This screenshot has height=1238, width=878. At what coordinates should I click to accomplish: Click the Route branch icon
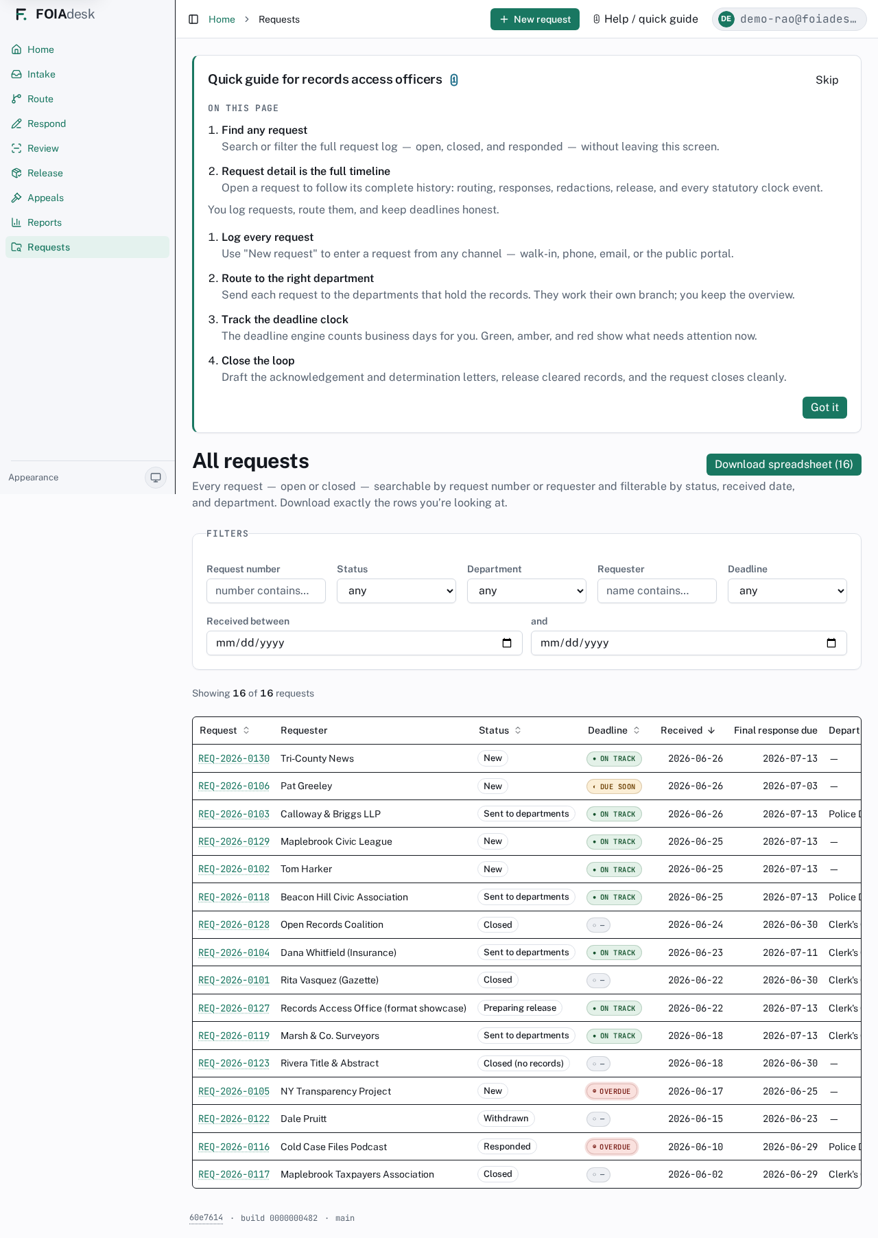[16, 99]
